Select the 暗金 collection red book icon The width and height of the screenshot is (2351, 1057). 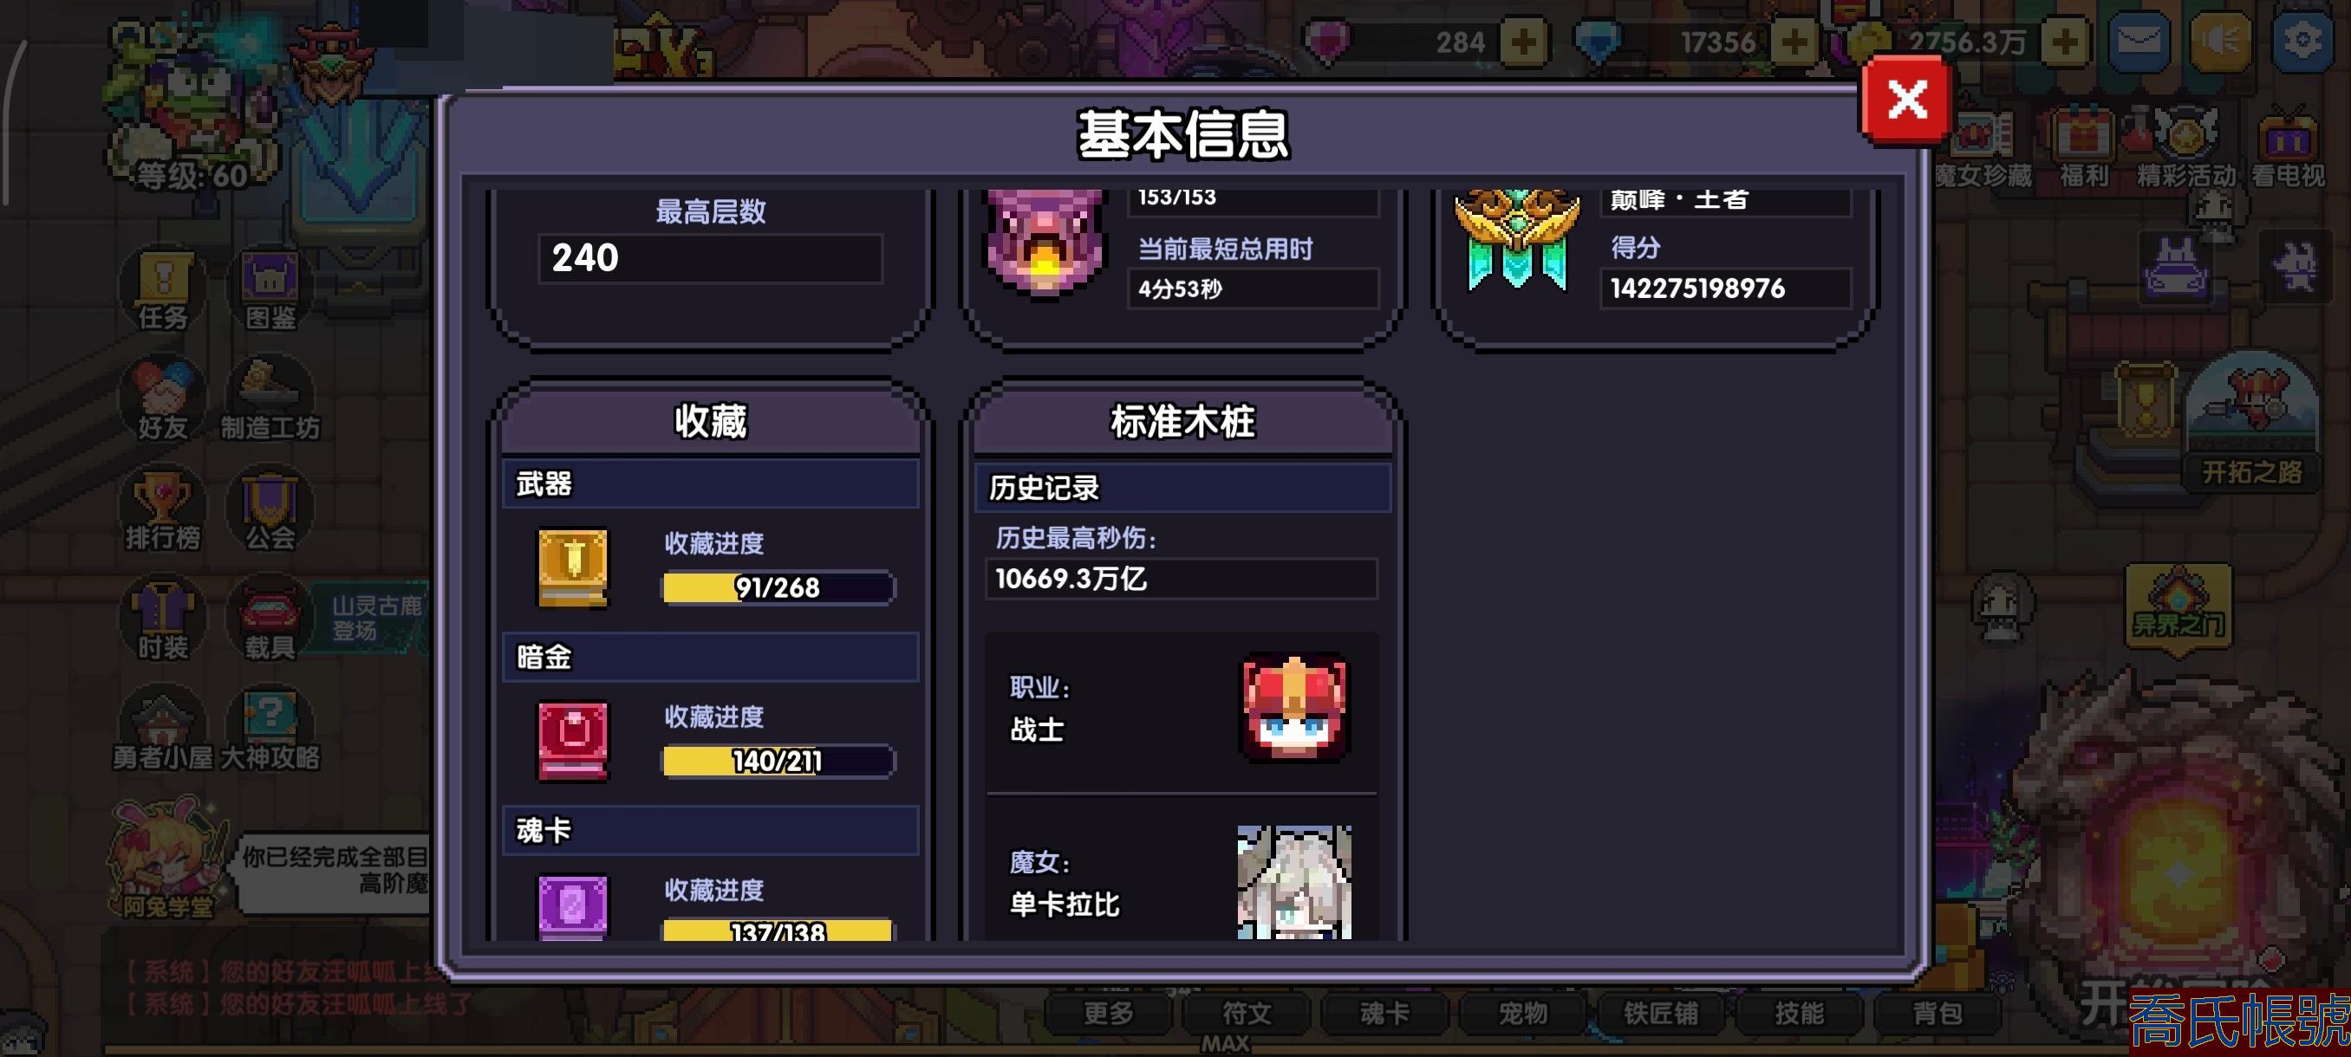pos(572,741)
